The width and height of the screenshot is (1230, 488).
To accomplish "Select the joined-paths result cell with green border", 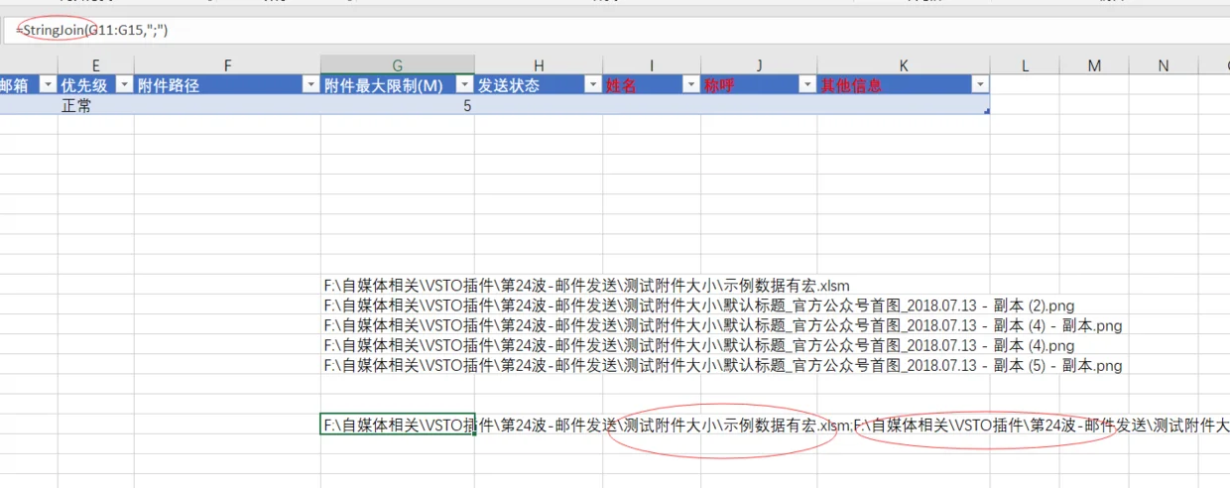I will tap(398, 425).
